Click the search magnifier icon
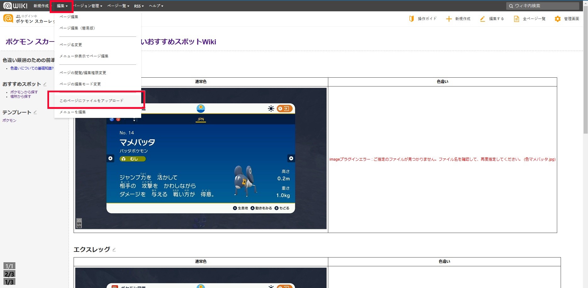Viewport: 588px width, 288px height. click(x=511, y=6)
